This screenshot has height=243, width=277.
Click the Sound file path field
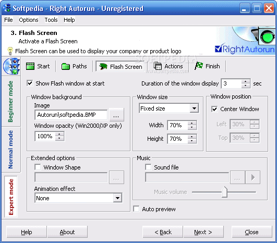[x=187, y=177]
